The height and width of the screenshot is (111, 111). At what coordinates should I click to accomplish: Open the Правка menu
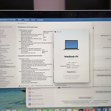pos(26,20)
